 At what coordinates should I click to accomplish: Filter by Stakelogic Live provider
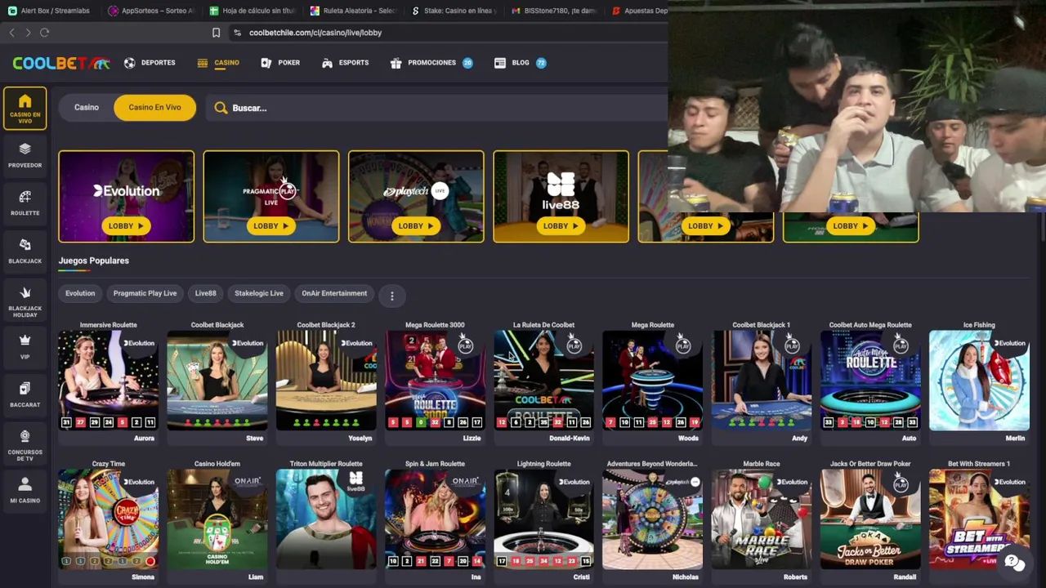[x=258, y=293]
